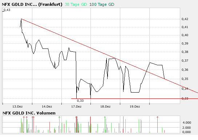
Task: Click the 2.000 volume axis label
Action: pyautogui.click(x=187, y=128)
